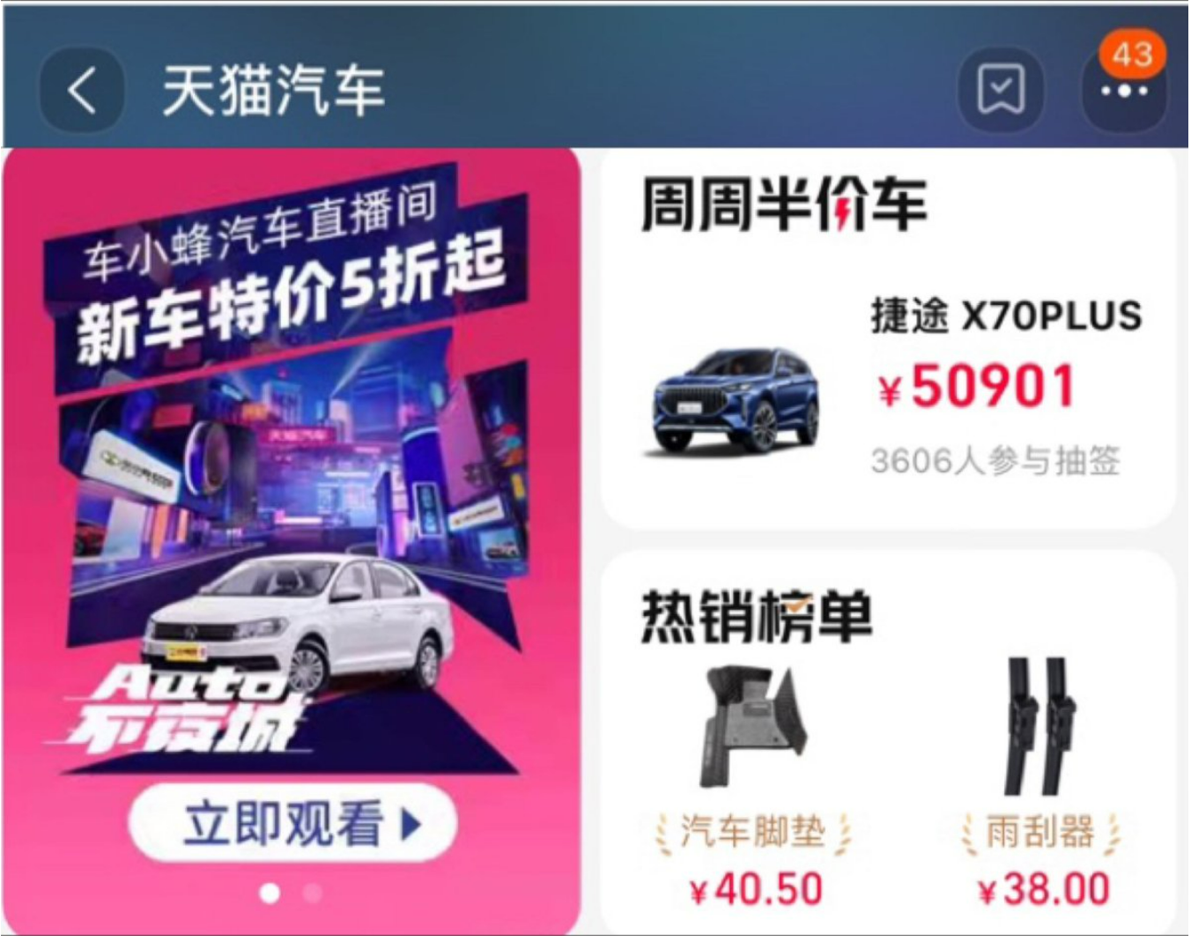Open the 捷途 X70PLUS product link

[x=1007, y=315]
